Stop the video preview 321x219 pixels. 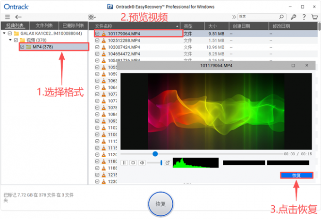[133, 163]
